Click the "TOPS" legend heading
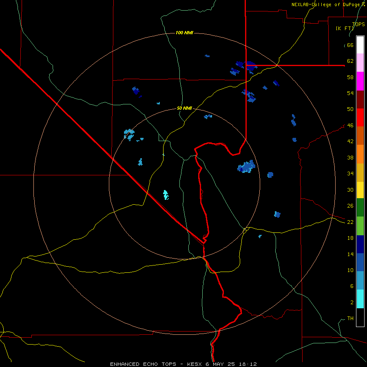The image size is (367, 367). [x=358, y=24]
